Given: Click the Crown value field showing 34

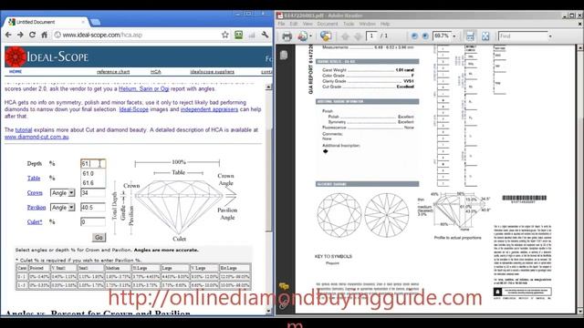Looking at the screenshot, I should point(93,192).
